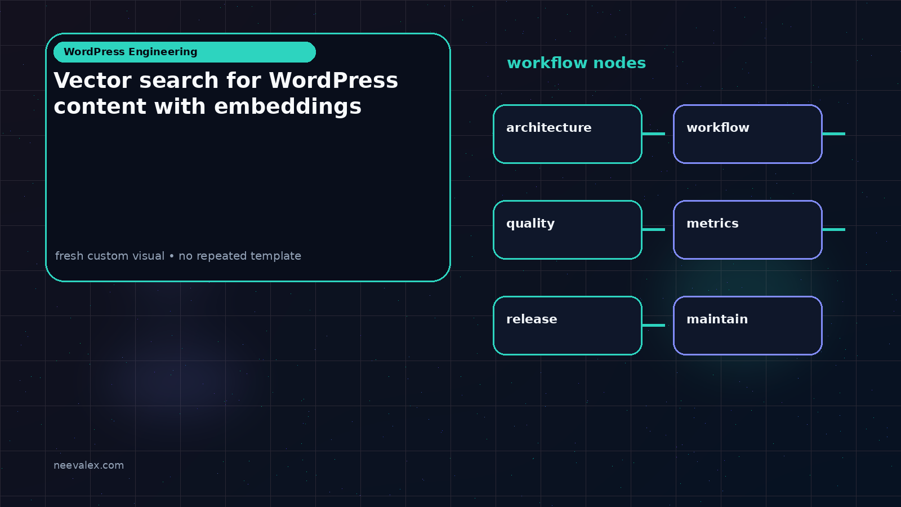Screen dimensions: 901x507
Task: Select the release node
Action: [568, 326]
